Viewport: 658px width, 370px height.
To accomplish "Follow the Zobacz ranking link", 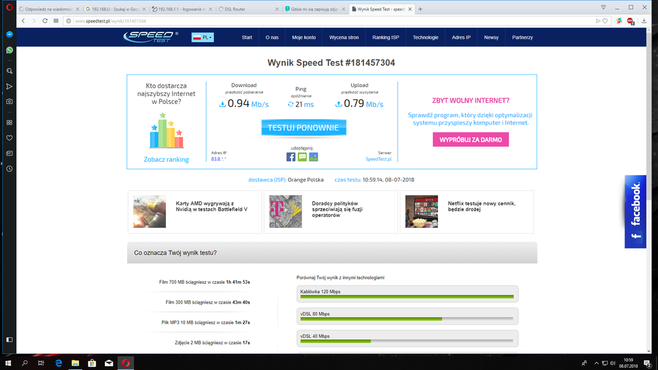I will [x=166, y=159].
